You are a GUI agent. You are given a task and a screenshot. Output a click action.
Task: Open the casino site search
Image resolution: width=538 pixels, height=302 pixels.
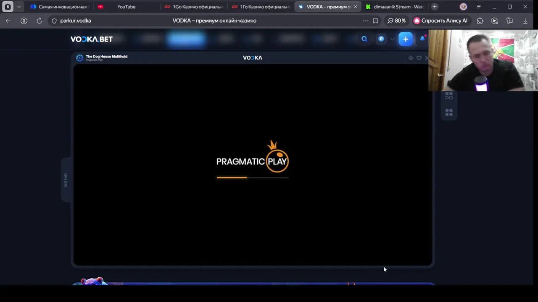point(364,39)
